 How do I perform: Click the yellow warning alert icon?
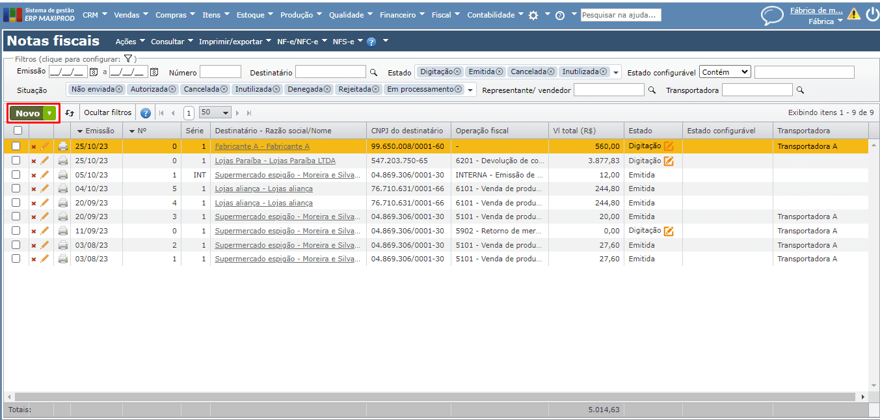pyautogui.click(x=853, y=14)
